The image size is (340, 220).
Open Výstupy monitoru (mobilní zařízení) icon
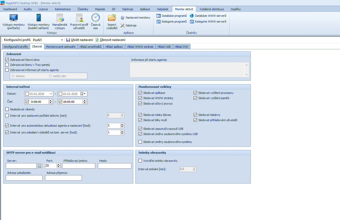[x=38, y=18]
